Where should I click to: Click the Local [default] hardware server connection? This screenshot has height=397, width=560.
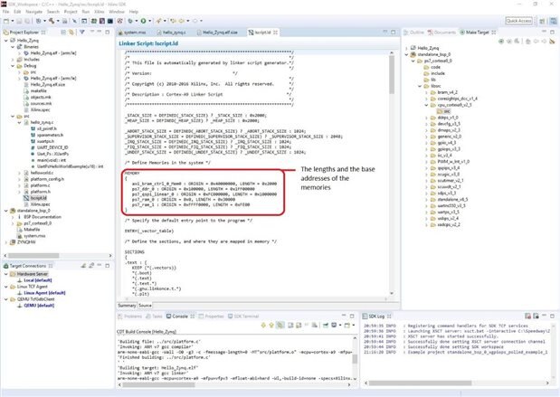[x=39, y=281]
